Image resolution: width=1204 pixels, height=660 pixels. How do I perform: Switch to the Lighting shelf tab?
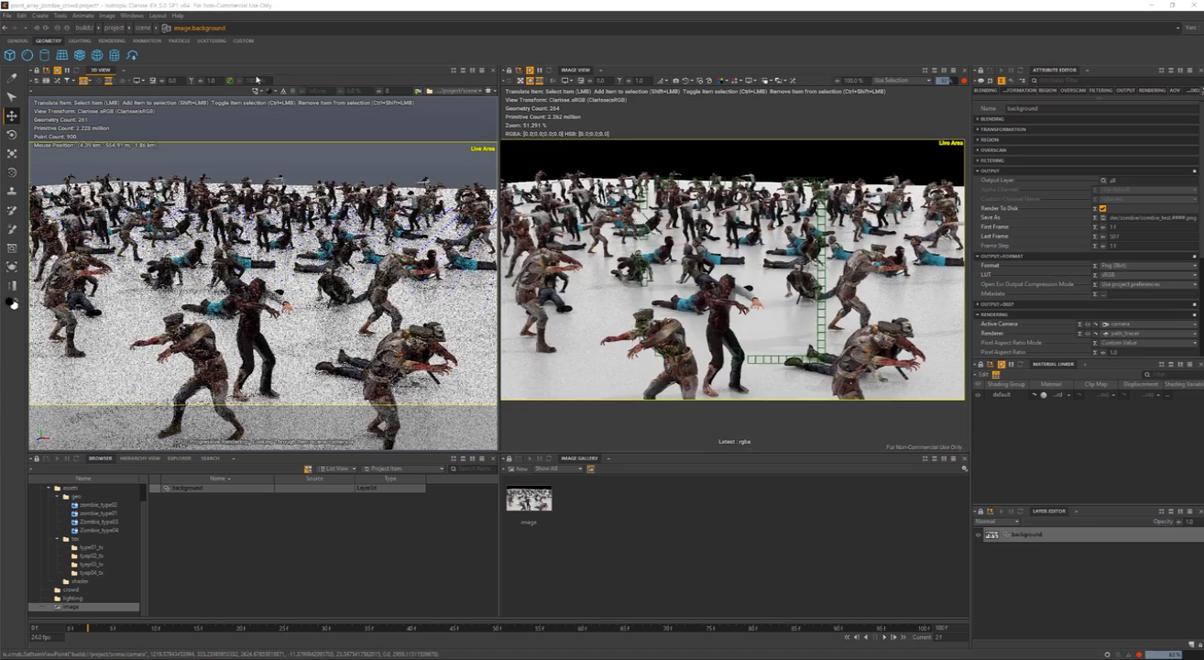pyautogui.click(x=80, y=40)
